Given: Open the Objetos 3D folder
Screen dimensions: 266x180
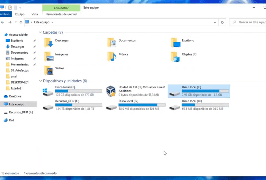Looking at the screenshot, I should [176, 57].
